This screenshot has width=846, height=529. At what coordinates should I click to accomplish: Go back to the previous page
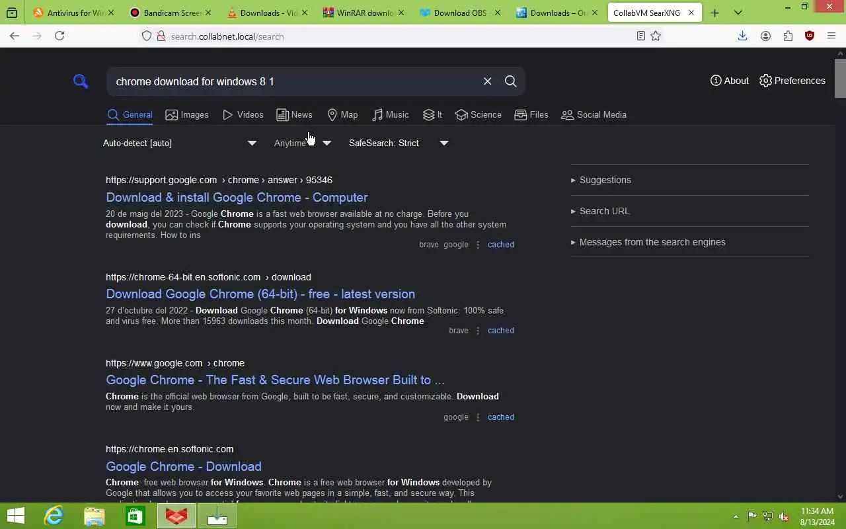(15, 36)
